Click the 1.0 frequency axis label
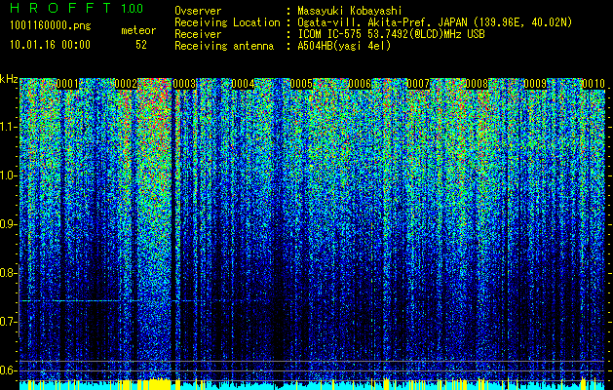Viewport: 613px width, 390px height. [8, 175]
